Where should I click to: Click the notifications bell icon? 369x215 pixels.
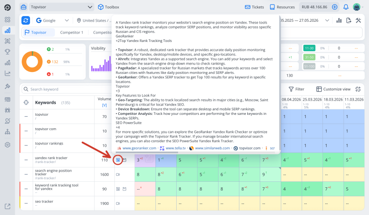coord(345,7)
